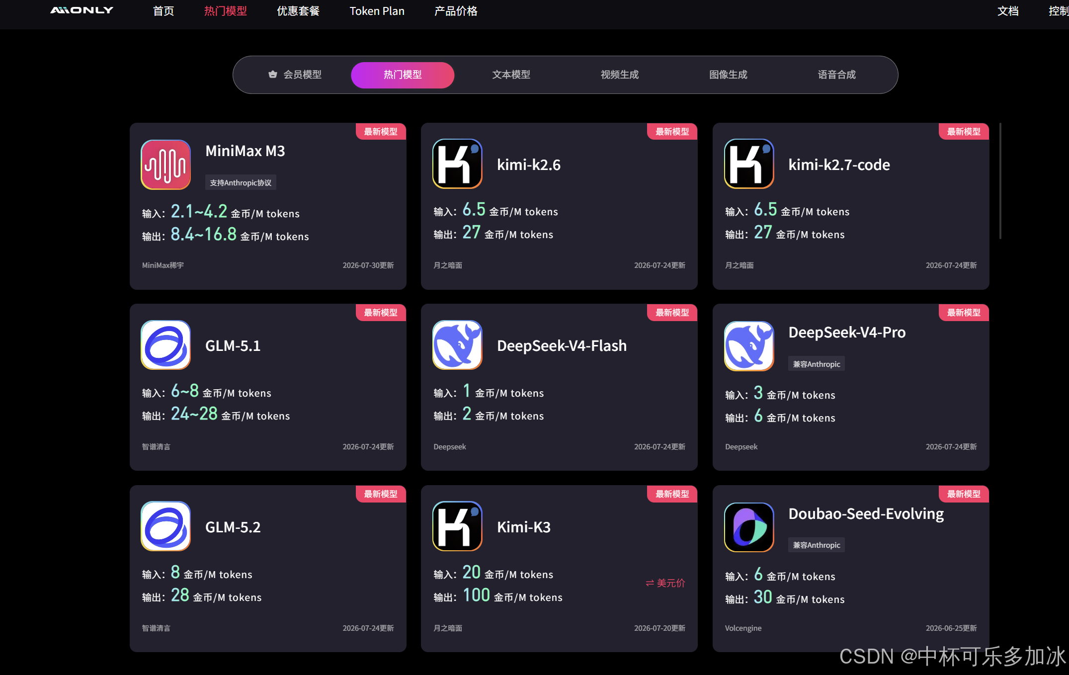
Task: Open the 产品价格 nav item
Action: [x=456, y=11]
